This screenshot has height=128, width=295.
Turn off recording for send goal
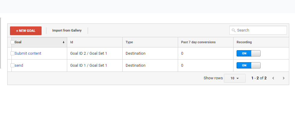[x=249, y=65]
